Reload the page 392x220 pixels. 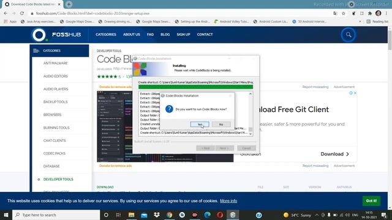click(x=22, y=13)
